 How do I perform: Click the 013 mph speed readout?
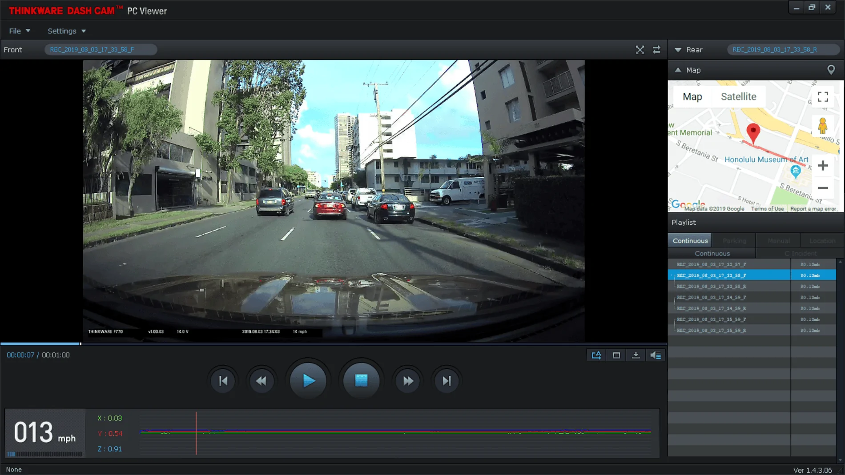(44, 432)
